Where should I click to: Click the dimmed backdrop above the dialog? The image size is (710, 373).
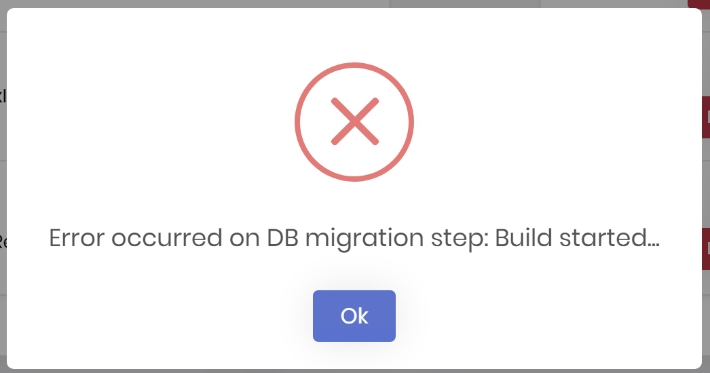point(204,3)
